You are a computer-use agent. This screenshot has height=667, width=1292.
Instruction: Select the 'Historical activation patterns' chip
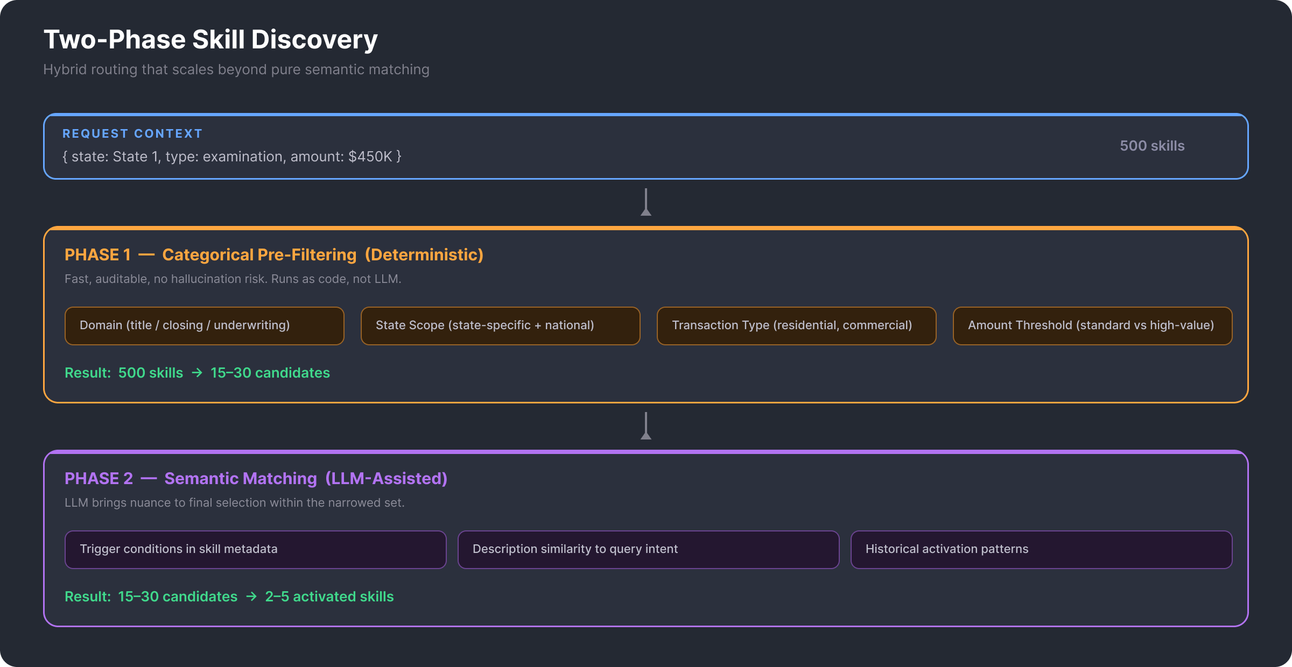(1042, 550)
